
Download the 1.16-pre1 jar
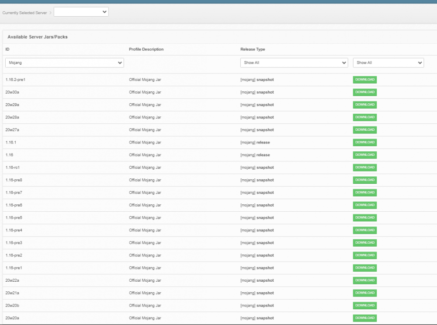coord(365,268)
